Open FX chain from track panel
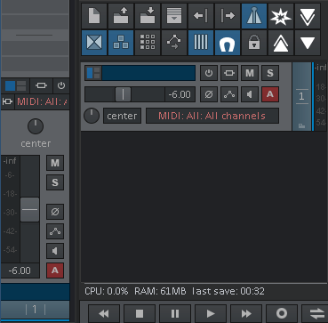 (229, 73)
